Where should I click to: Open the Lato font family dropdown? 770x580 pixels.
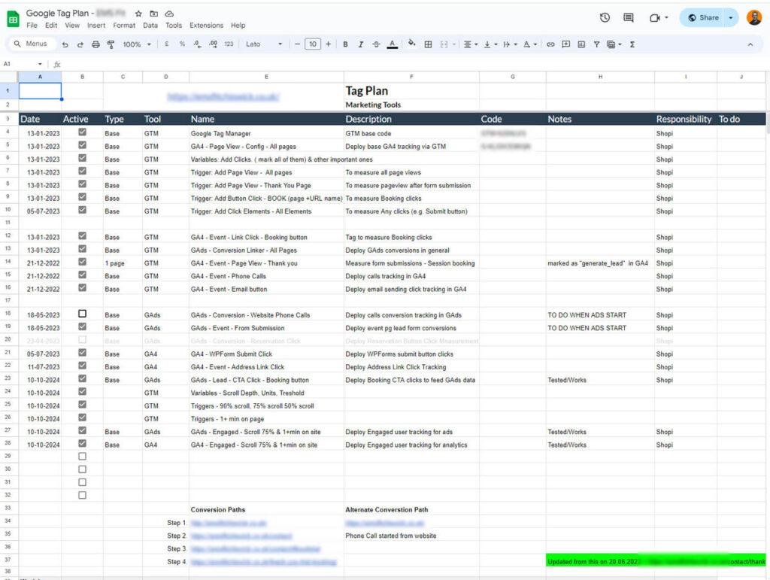(x=264, y=44)
